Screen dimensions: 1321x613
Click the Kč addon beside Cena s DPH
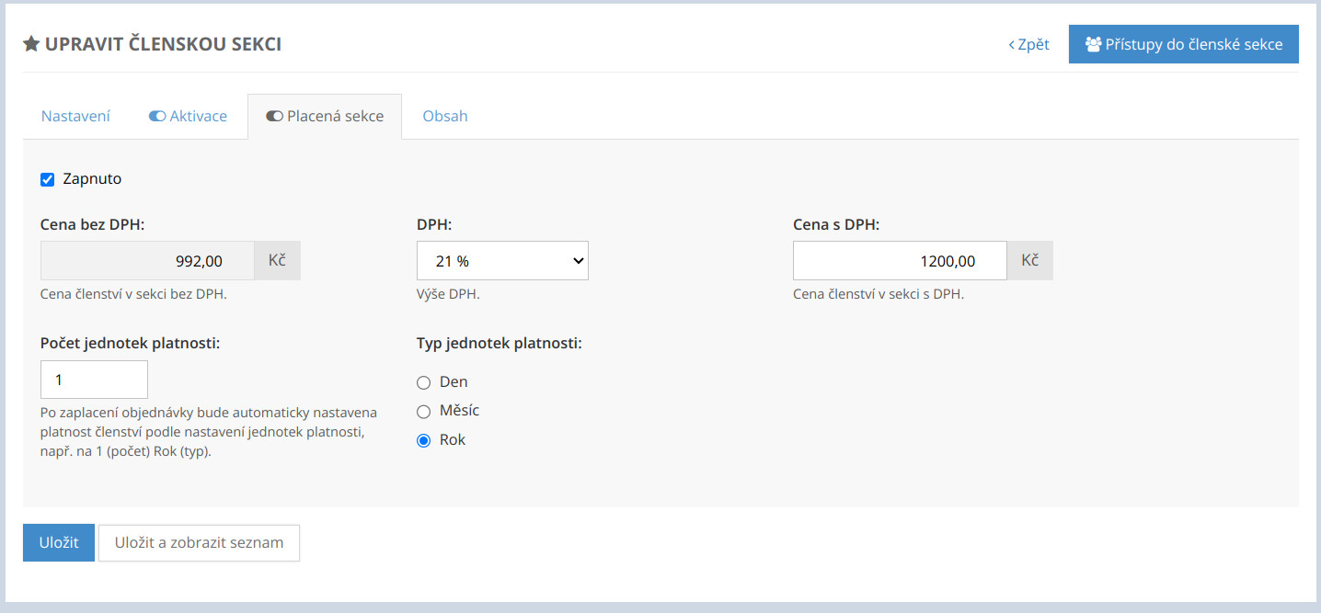click(x=1029, y=261)
